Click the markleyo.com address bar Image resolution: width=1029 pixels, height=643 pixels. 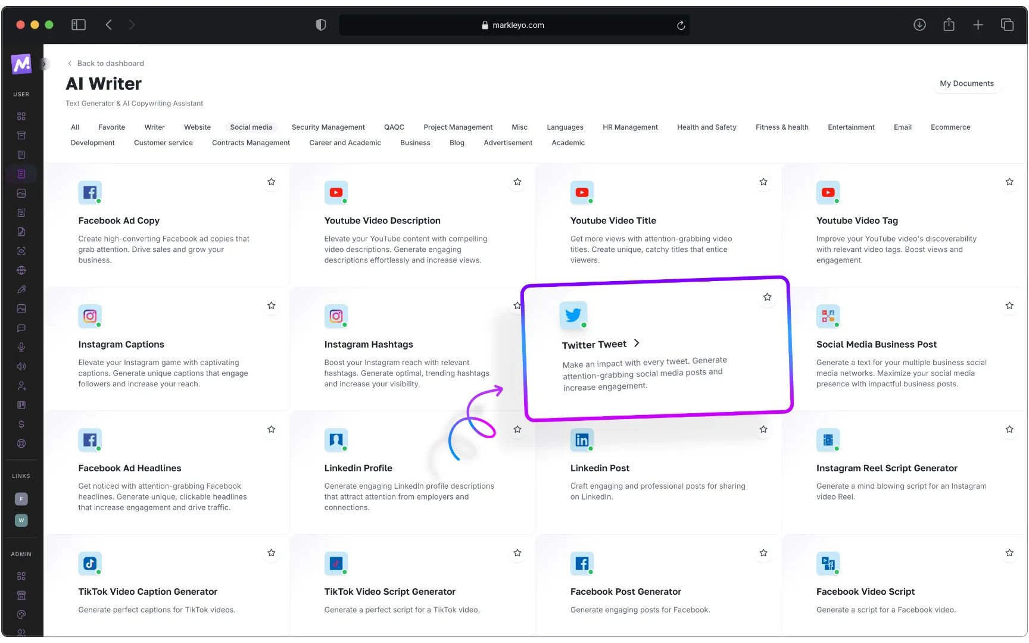pyautogui.click(x=513, y=25)
